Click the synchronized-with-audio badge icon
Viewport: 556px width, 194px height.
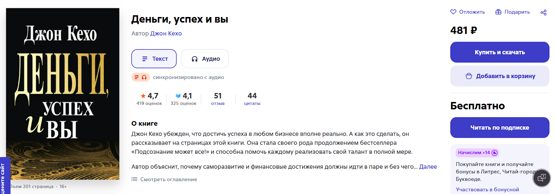(x=140, y=77)
